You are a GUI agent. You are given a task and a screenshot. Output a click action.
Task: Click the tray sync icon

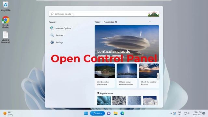(174, 113)
